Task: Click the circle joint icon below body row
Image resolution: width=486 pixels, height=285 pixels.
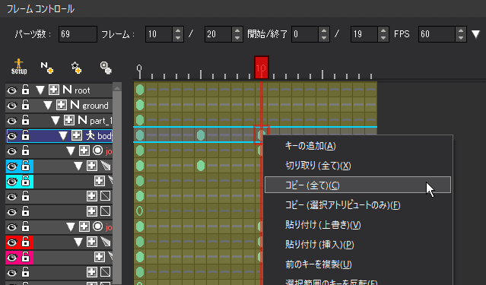Action: click(98, 151)
